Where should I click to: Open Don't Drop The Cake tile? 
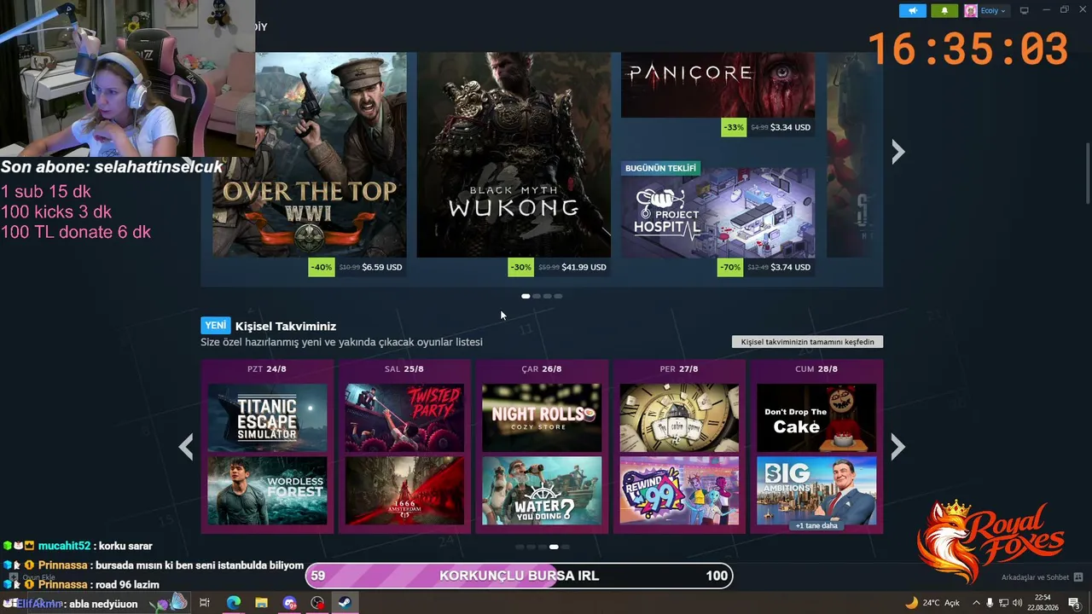coord(816,418)
